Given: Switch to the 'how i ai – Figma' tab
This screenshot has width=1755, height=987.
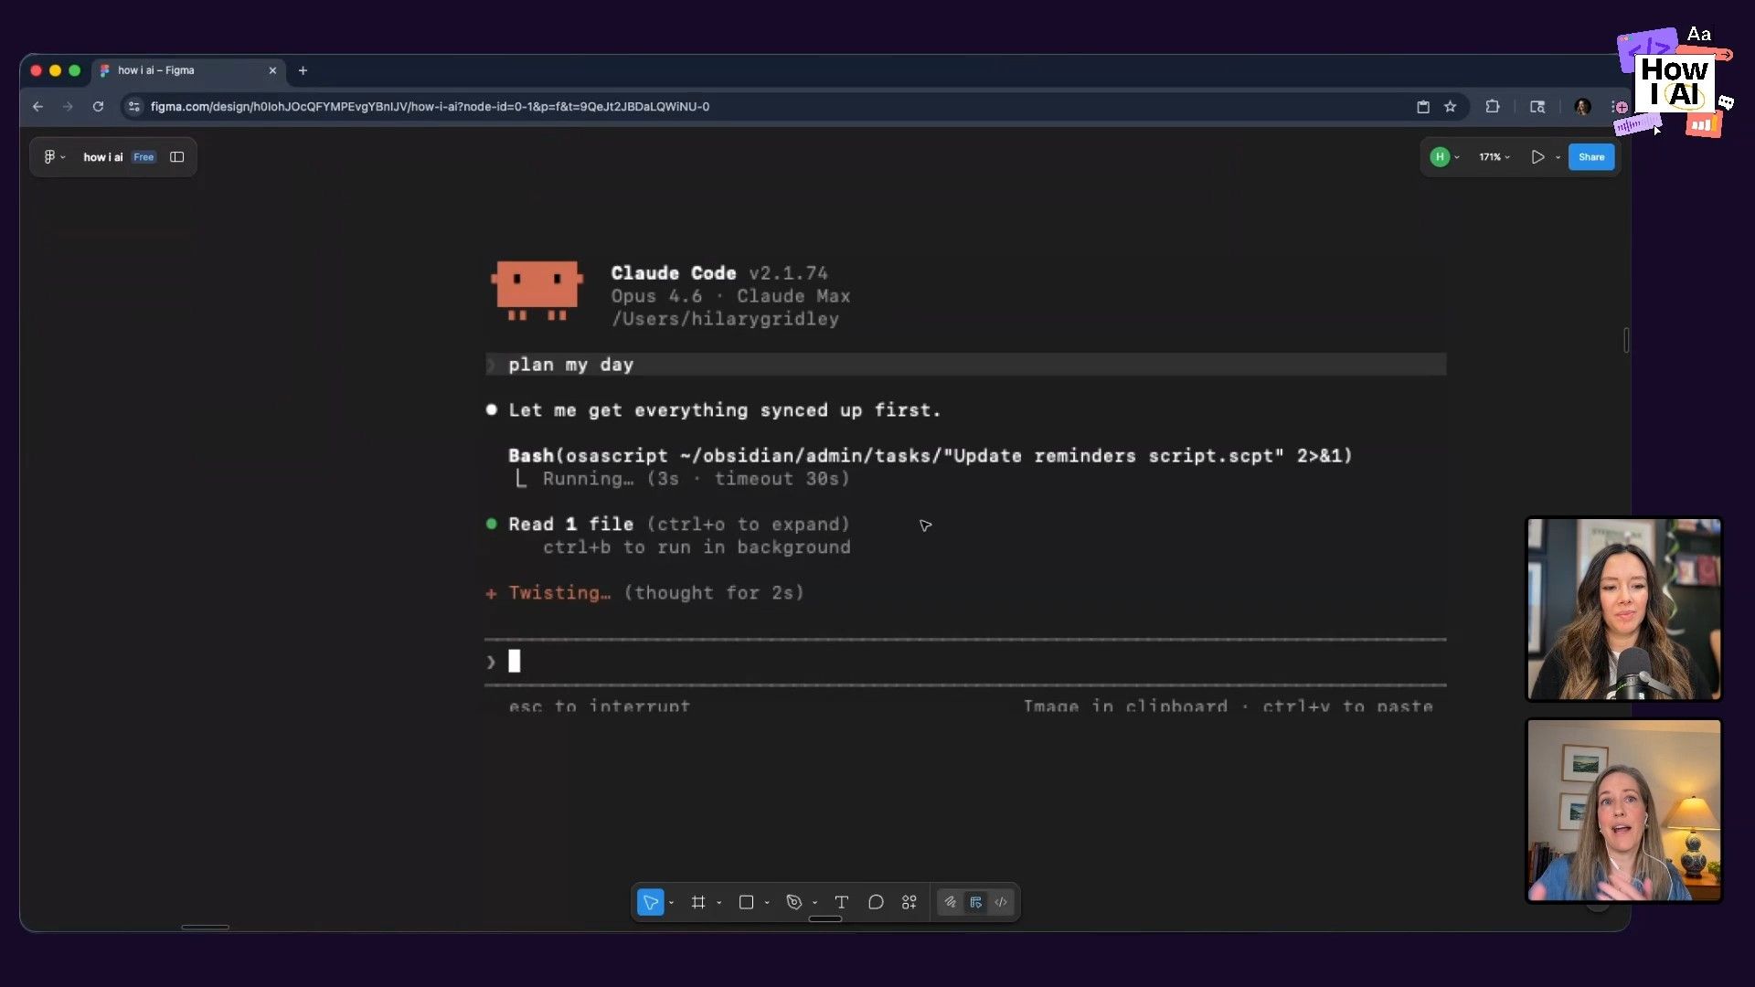Looking at the screenshot, I should click(x=190, y=70).
